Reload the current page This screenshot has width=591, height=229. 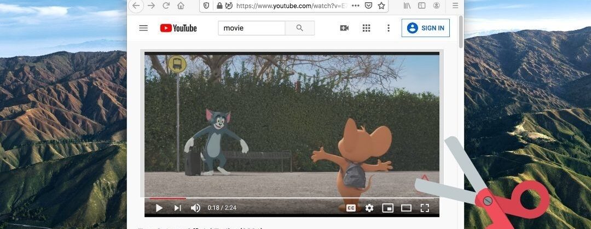click(x=166, y=5)
